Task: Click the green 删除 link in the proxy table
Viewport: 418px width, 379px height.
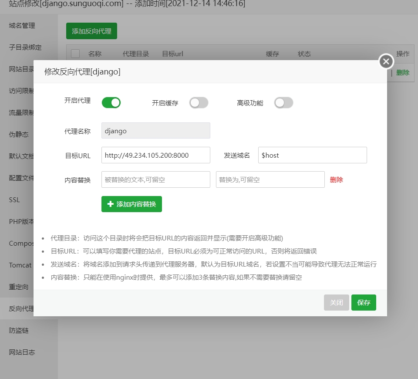Action: click(x=403, y=73)
